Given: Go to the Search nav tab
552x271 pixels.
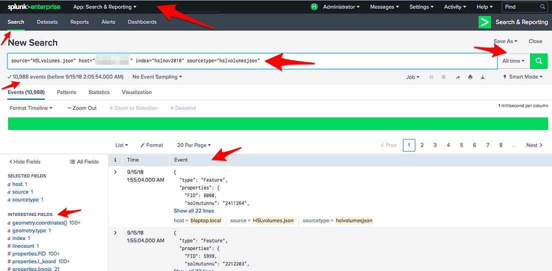Looking at the screenshot, I should pos(16,22).
